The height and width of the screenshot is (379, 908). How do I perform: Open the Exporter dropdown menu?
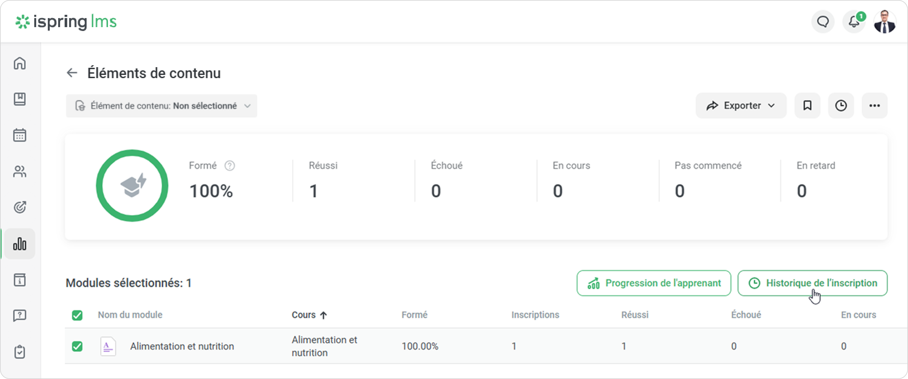[741, 106]
